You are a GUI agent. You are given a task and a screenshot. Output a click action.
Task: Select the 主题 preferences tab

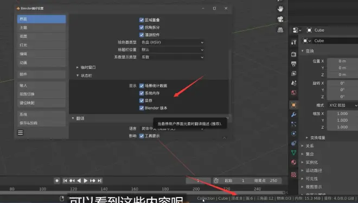pos(42,28)
